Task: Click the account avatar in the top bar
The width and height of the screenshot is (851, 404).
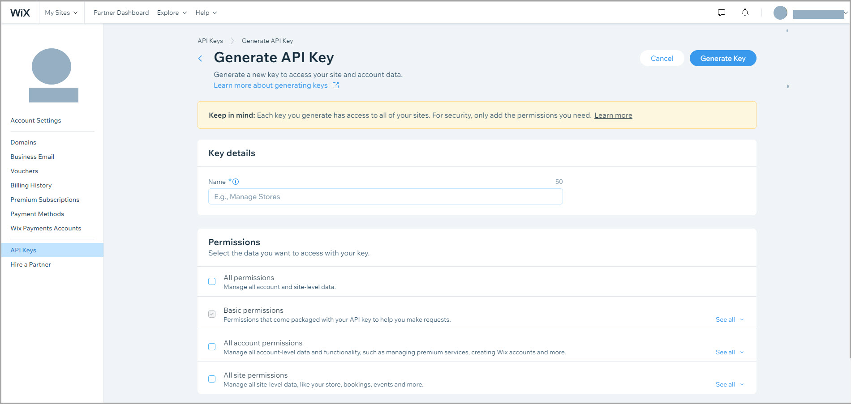Action: click(780, 13)
